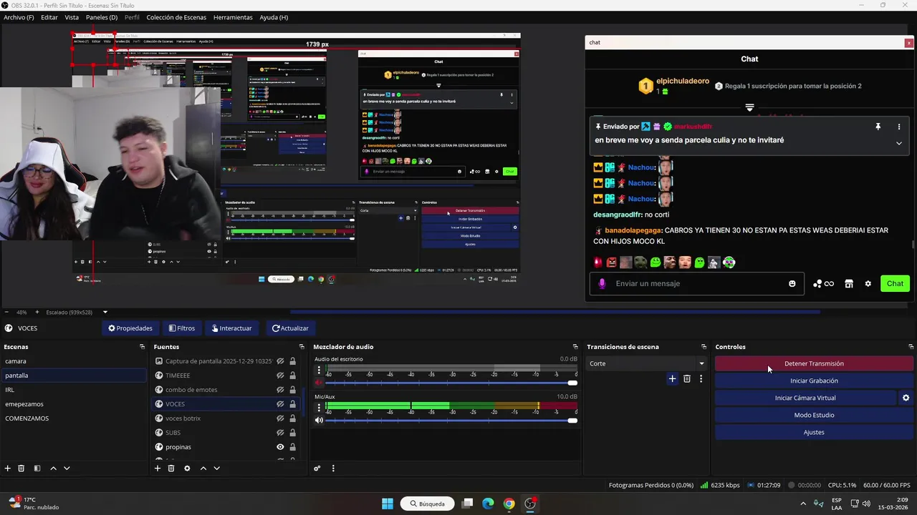Unmute Audio del escritorio

(319, 383)
